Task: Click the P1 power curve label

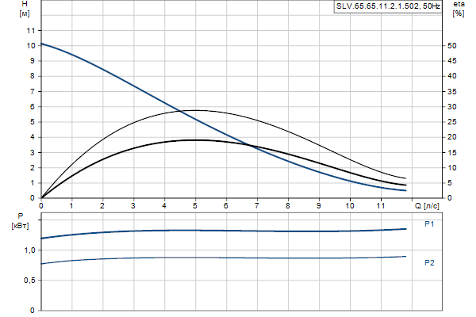Action: click(x=429, y=224)
